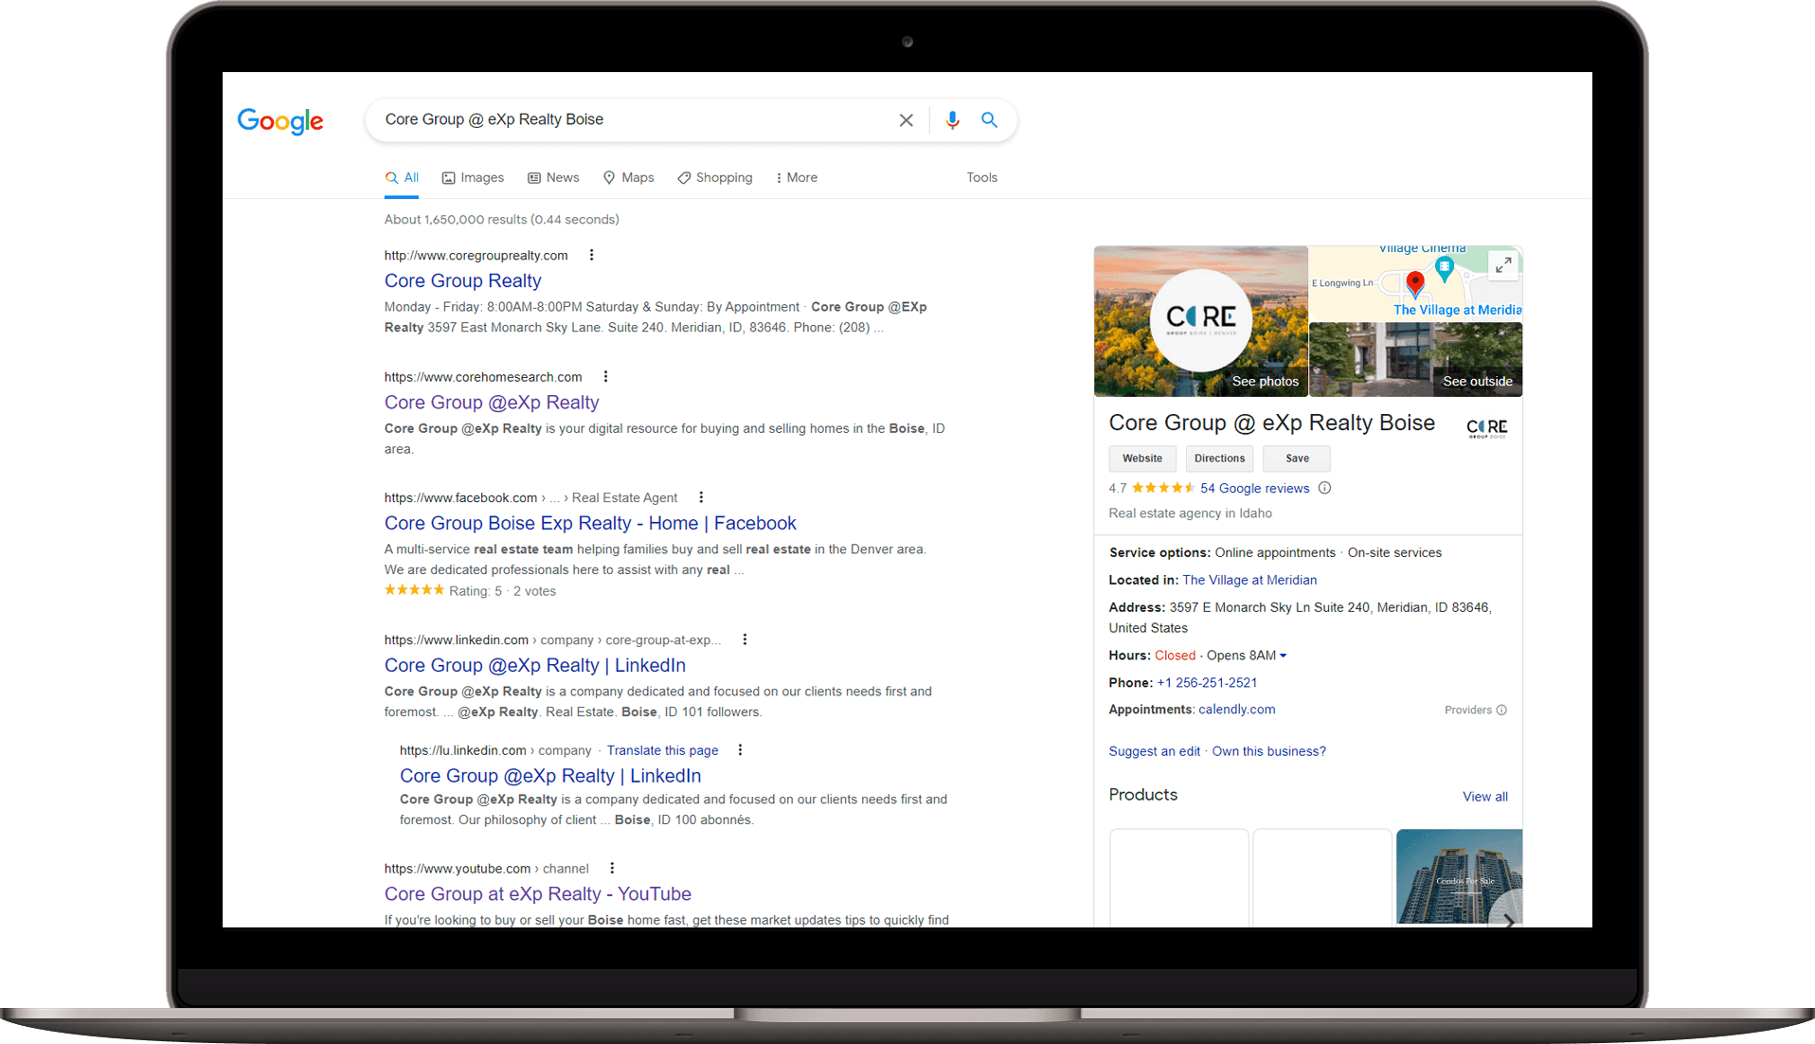The width and height of the screenshot is (1815, 1044).
Task: Switch to the Maps tab
Action: 628,177
